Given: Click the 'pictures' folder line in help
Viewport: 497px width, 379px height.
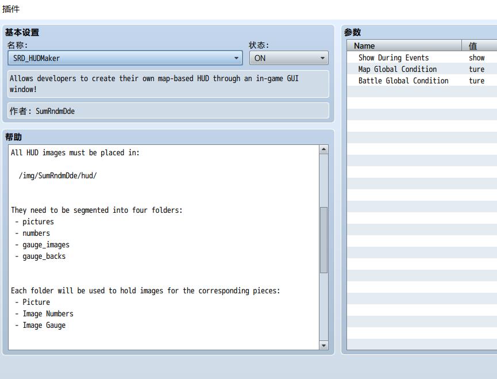Looking at the screenshot, I should pos(38,221).
